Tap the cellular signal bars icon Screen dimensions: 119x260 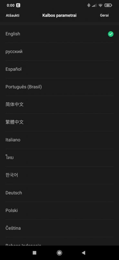tap(94, 6)
